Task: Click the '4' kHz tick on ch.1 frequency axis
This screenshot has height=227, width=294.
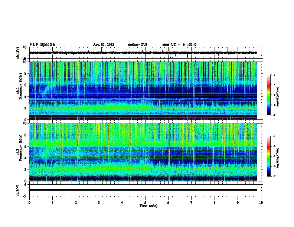Action: point(26,97)
